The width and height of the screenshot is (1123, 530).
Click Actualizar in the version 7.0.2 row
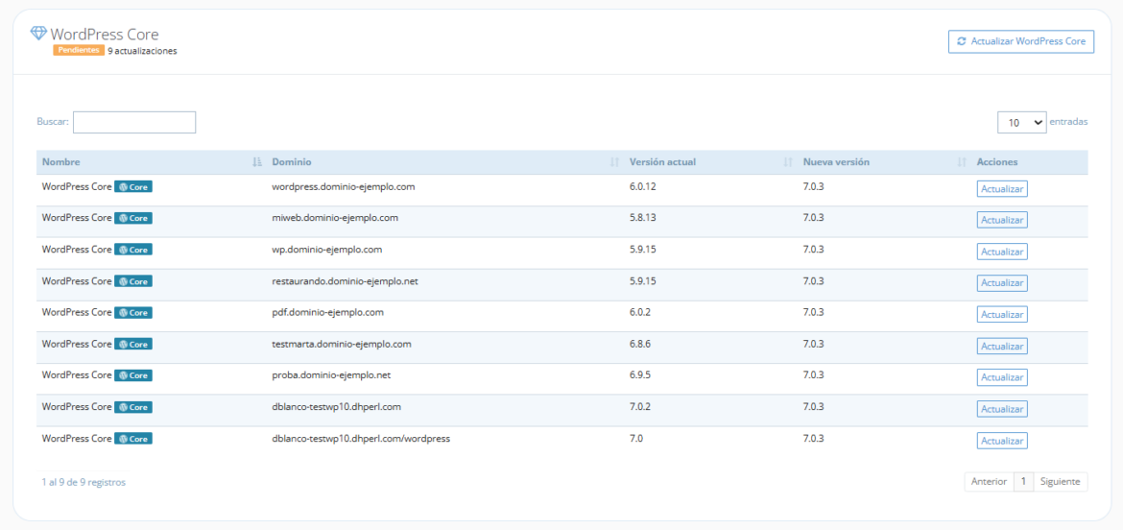(1002, 409)
